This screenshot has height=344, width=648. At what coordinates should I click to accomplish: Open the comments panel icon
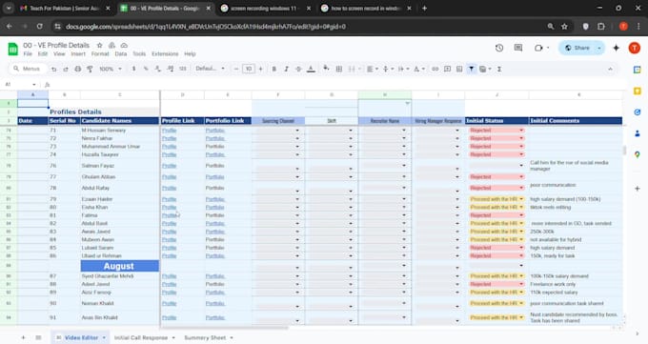point(518,48)
